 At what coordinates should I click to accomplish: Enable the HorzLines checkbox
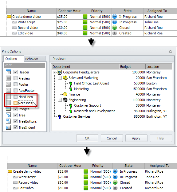click(15, 96)
